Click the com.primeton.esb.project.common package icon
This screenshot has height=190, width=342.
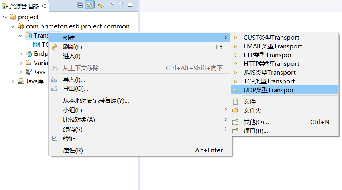click(21, 26)
